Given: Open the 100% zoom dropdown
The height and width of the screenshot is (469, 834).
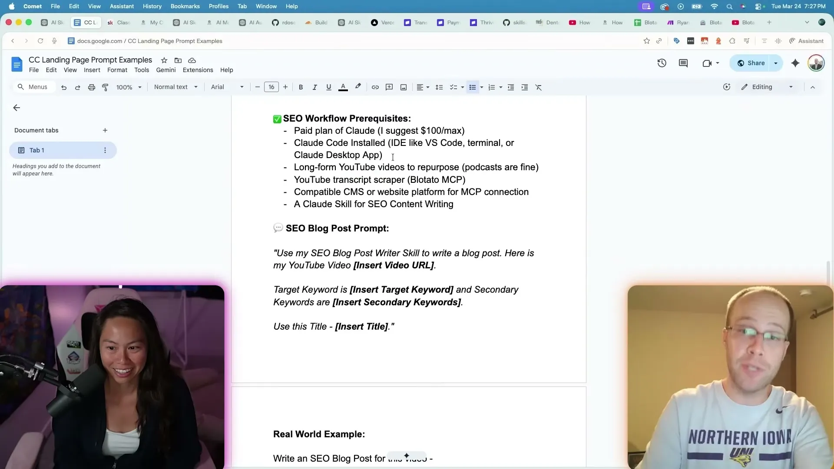Looking at the screenshot, I should coord(129,87).
